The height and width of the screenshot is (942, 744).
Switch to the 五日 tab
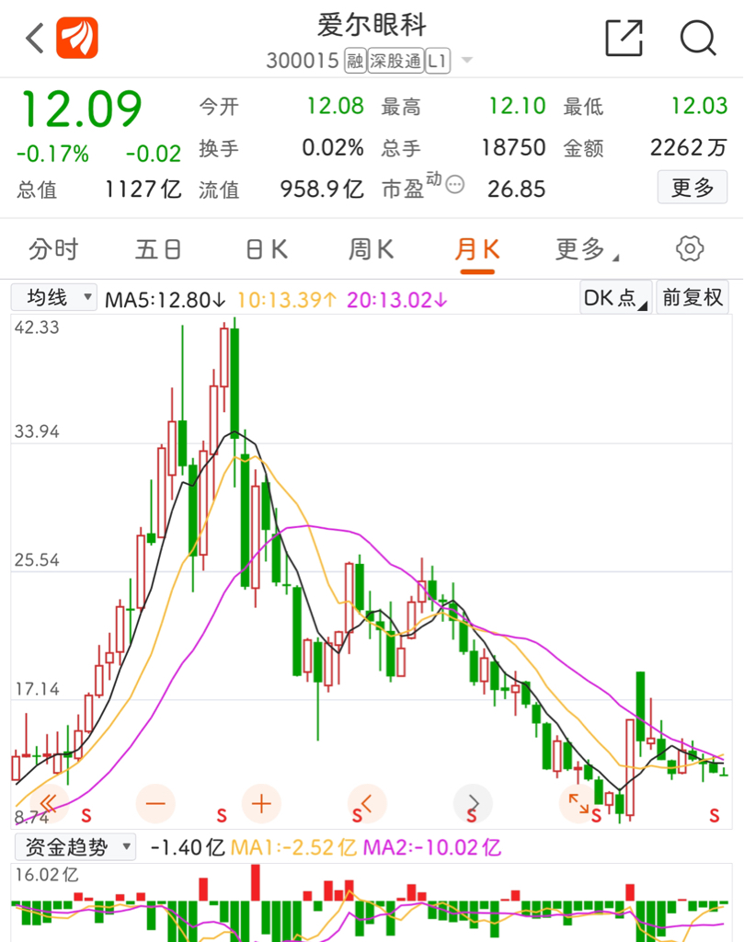pyautogui.click(x=158, y=248)
